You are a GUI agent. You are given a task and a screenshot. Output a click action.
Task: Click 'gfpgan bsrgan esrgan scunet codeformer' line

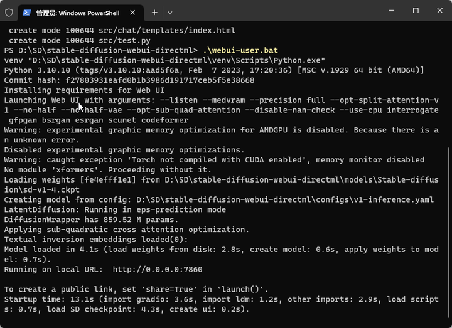tap(99, 120)
